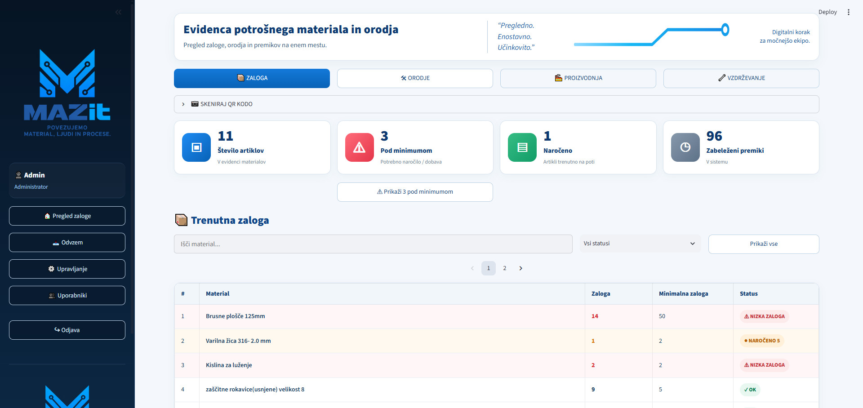Log out with Odjava button
This screenshot has width=863, height=408.
pyautogui.click(x=67, y=330)
